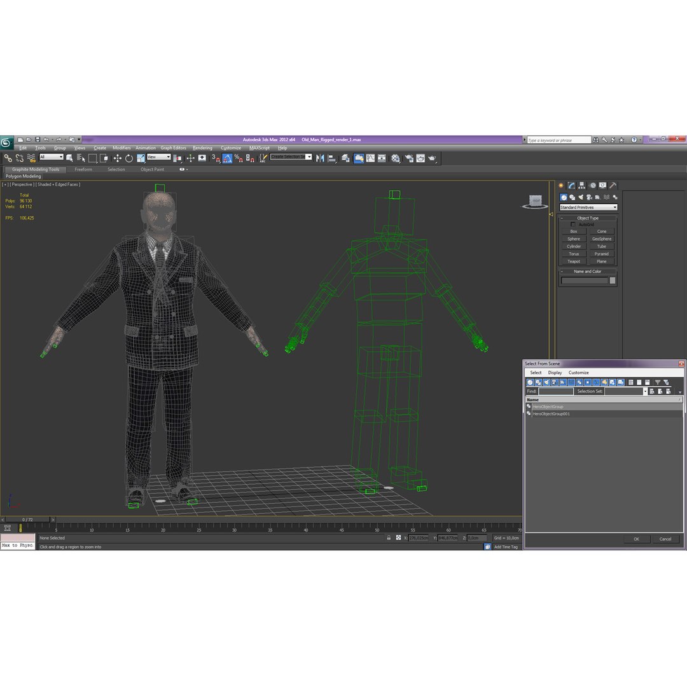Toggle Percent Snap
This screenshot has width=687, height=687.
point(239,158)
